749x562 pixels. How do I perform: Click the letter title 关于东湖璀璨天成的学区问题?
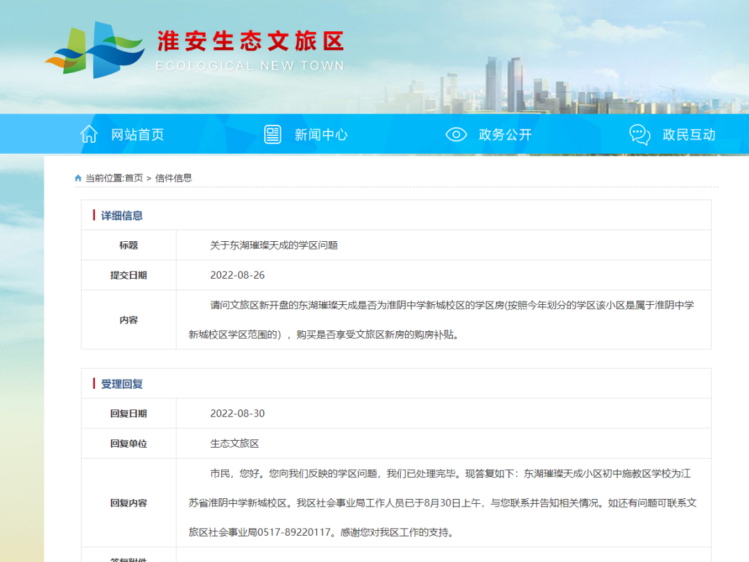tap(274, 245)
